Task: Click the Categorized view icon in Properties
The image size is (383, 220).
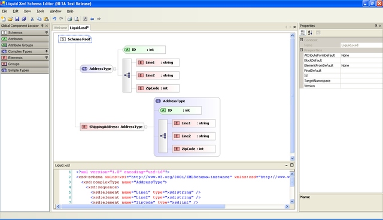Action: (303, 32)
